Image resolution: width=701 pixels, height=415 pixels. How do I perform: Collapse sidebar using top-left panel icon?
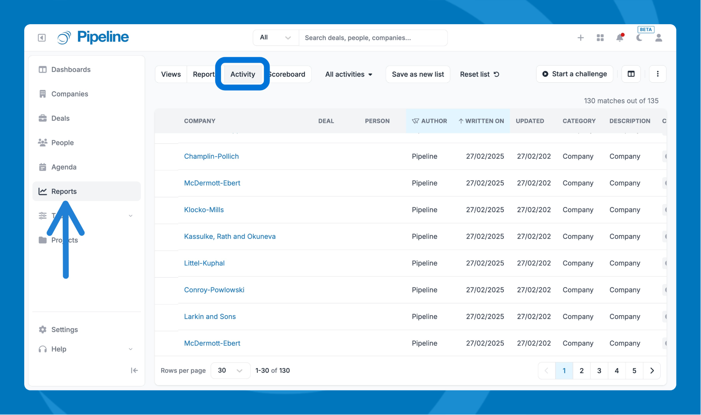[42, 38]
